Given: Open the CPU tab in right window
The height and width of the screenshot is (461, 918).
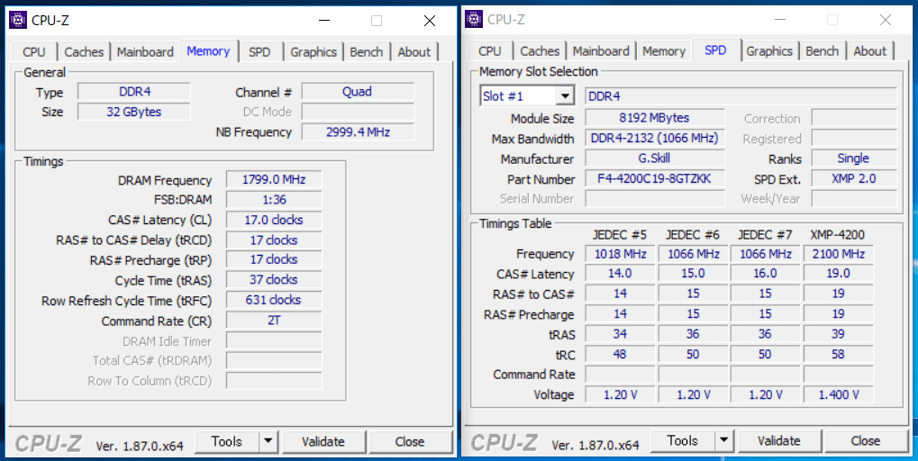Looking at the screenshot, I should point(489,51).
